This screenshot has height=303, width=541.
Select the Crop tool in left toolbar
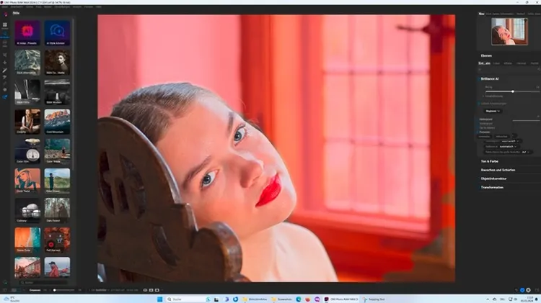5,55
